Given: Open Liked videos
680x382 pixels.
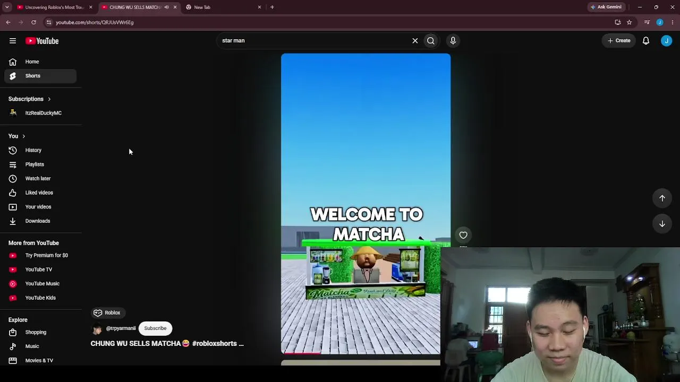Looking at the screenshot, I should pyautogui.click(x=40, y=193).
